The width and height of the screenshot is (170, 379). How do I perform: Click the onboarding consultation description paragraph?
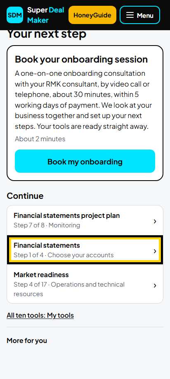83,100
